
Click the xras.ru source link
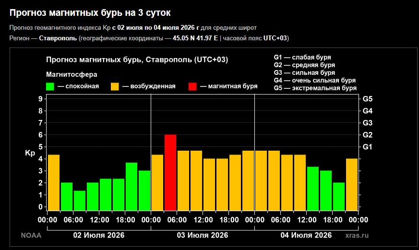[x=357, y=235]
